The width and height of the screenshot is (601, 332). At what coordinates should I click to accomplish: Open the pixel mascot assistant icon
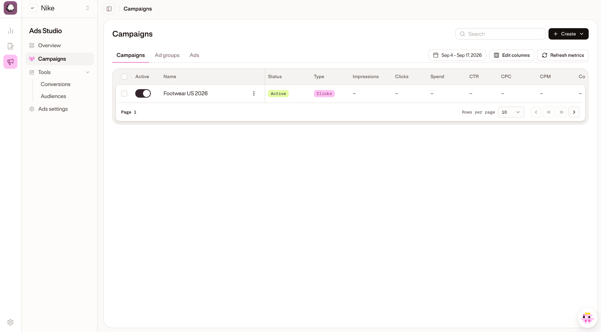click(x=587, y=318)
